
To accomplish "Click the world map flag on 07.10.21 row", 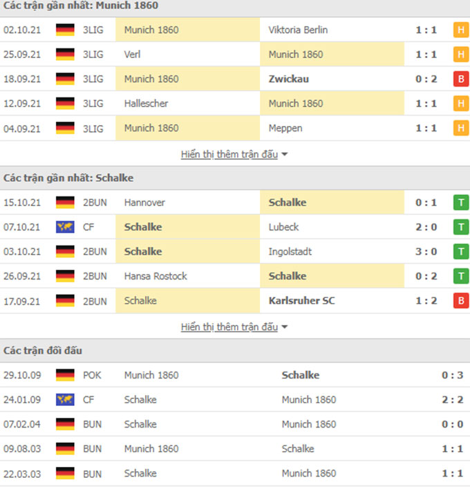I will (x=65, y=227).
